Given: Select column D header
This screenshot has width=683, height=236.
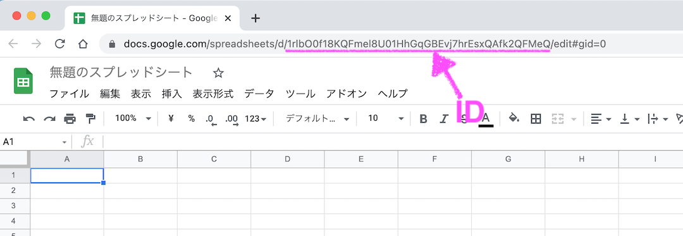Looking at the screenshot, I should click(288, 159).
